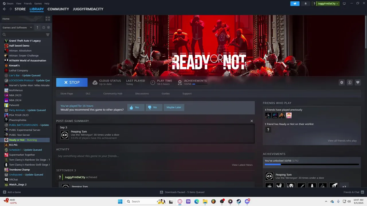This screenshot has height=206, width=367.
Task: Open the JuggyFrmDaCity account dropdown
Action: (328, 3)
